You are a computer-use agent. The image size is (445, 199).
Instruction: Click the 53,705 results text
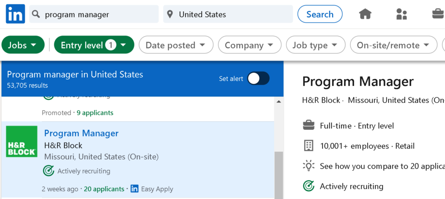pyautogui.click(x=27, y=86)
